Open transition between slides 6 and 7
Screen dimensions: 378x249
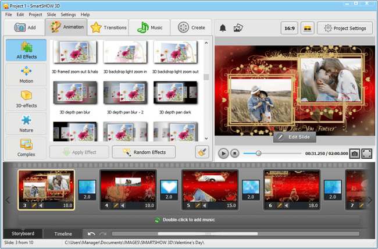(x=333, y=190)
